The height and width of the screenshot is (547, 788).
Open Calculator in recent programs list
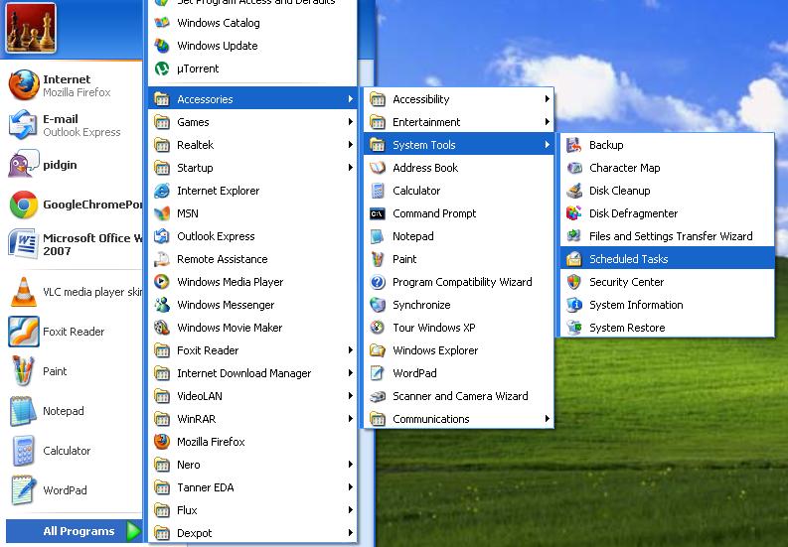75,451
